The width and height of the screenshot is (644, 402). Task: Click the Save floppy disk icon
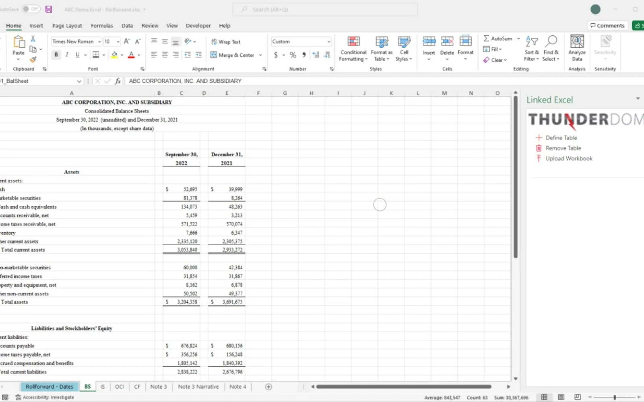(49, 9)
